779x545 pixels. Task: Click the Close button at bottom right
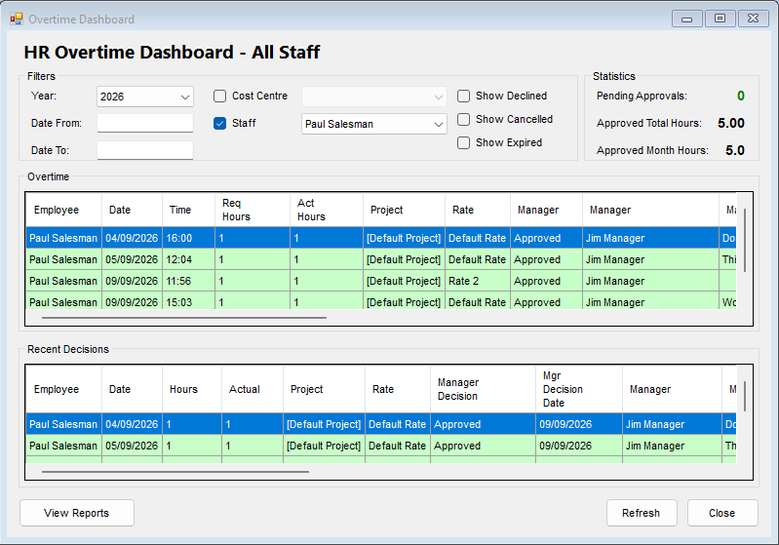[722, 513]
